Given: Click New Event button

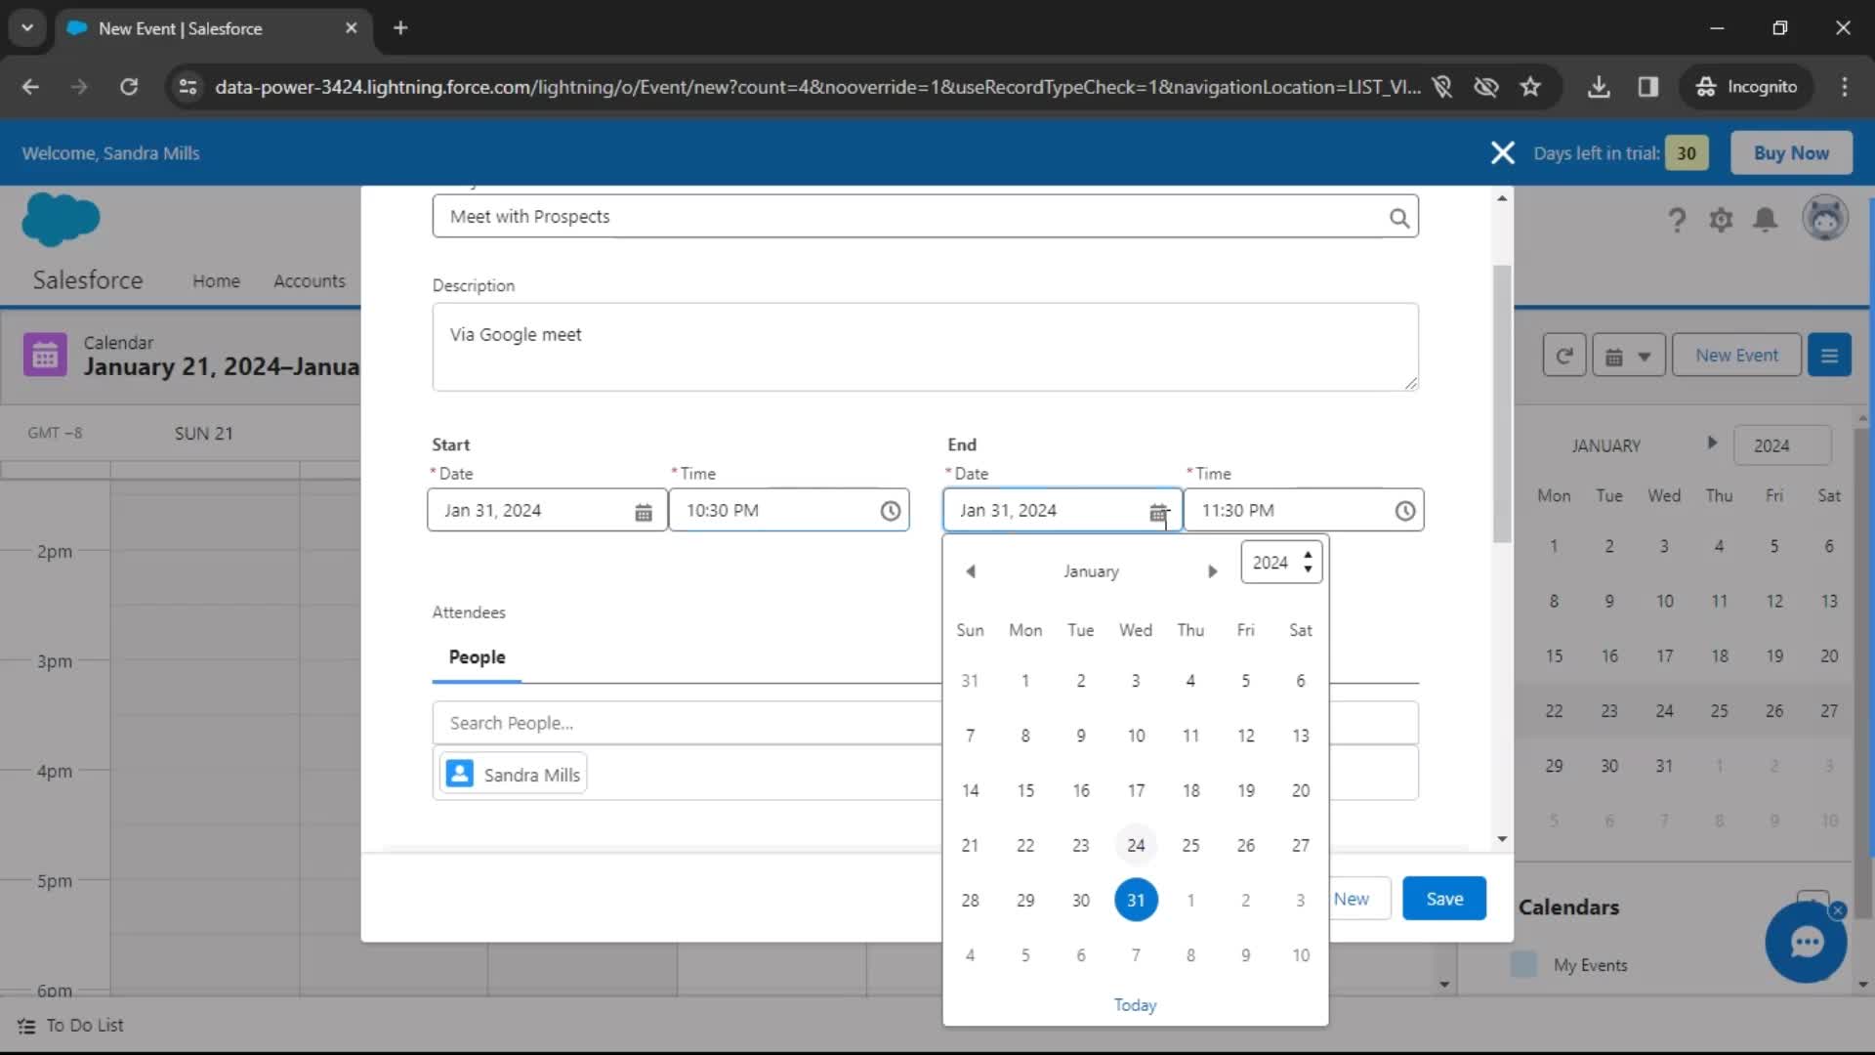Looking at the screenshot, I should [x=1736, y=356].
